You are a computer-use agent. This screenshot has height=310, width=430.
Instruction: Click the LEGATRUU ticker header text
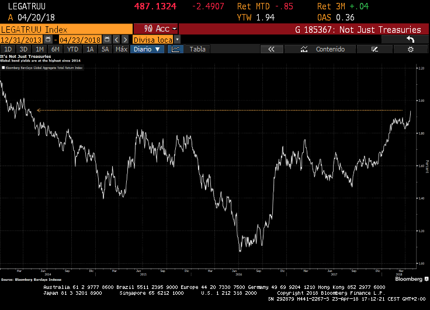click(x=27, y=6)
